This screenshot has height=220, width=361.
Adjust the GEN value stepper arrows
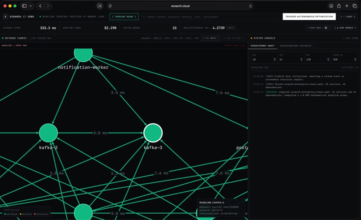(x=275, y=60)
